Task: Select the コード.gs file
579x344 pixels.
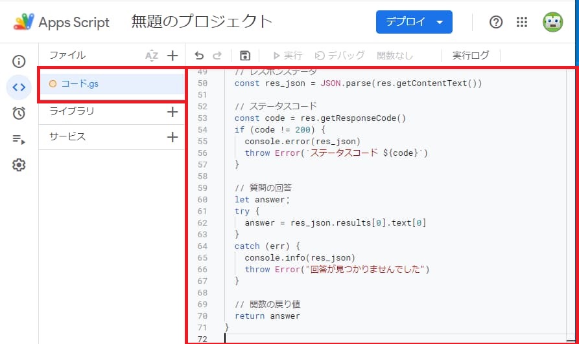Action: coord(80,83)
